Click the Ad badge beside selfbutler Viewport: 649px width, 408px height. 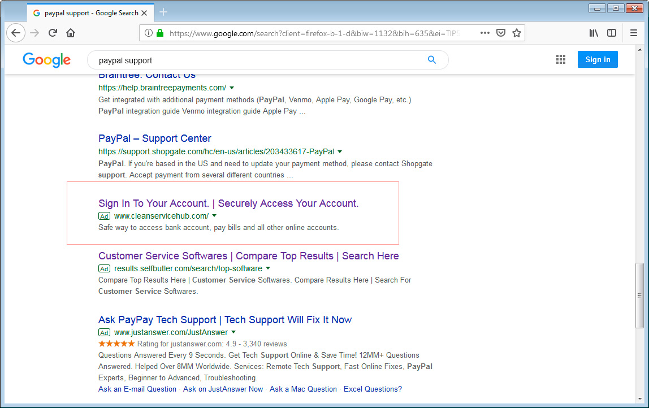tap(104, 268)
